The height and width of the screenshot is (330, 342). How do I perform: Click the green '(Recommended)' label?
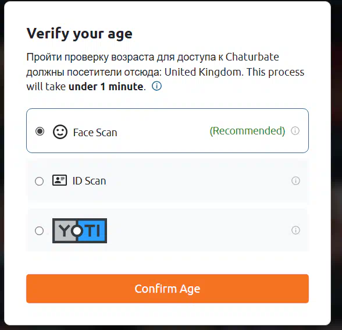247,131
